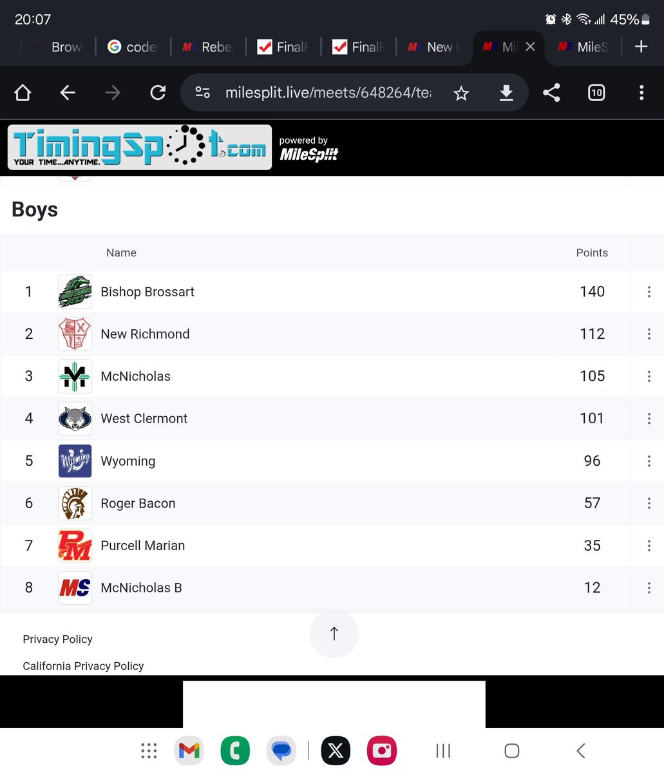
Task: Select the New Richmond team name
Action: click(145, 334)
